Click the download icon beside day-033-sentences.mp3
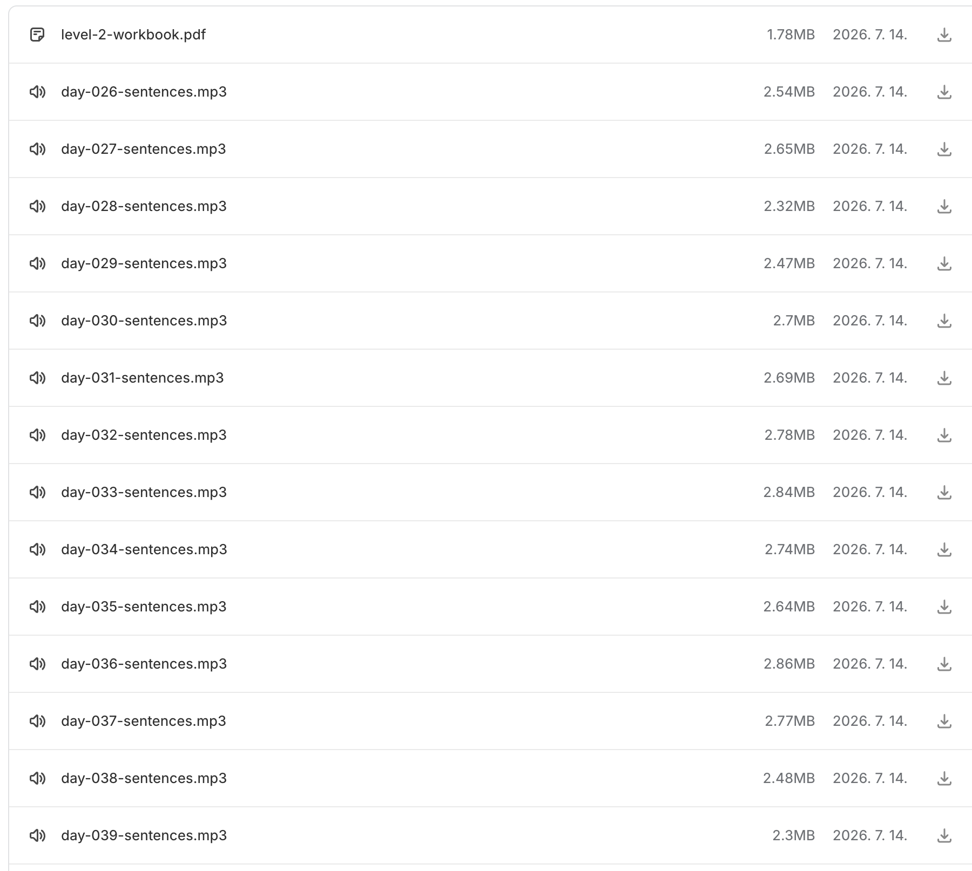972x871 pixels. [x=944, y=493]
